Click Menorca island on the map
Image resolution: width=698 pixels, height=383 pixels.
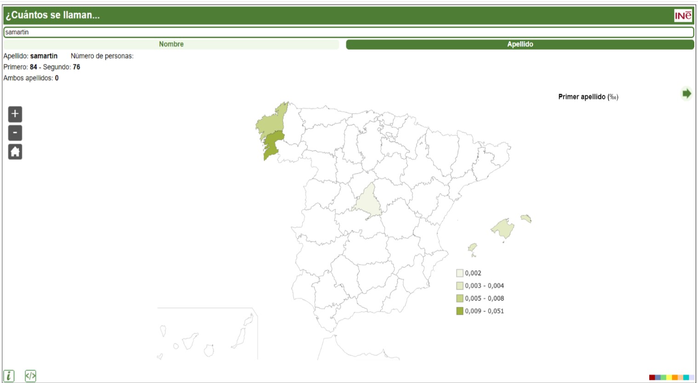(526, 218)
